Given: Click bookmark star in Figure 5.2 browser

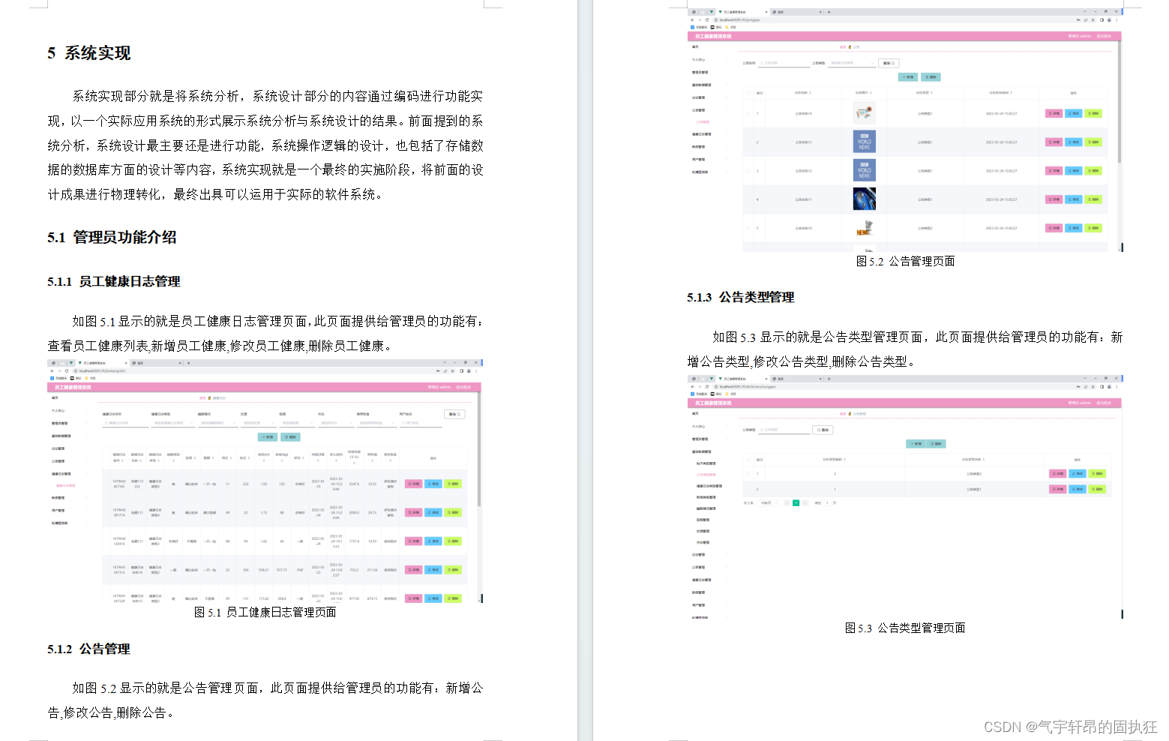Looking at the screenshot, I should [1093, 19].
